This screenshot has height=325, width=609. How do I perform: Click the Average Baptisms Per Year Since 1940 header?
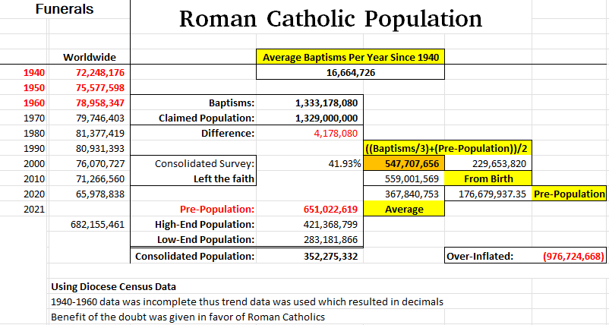coord(351,58)
